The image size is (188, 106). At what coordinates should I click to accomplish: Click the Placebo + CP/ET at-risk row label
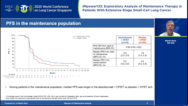pyautogui.click(x=10, y=77)
